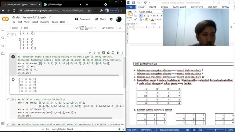Image resolution: width=235 pixels, height=132 pixels.
Task: Expand the RAM and Disk resources dropdown
Action: click(95, 28)
